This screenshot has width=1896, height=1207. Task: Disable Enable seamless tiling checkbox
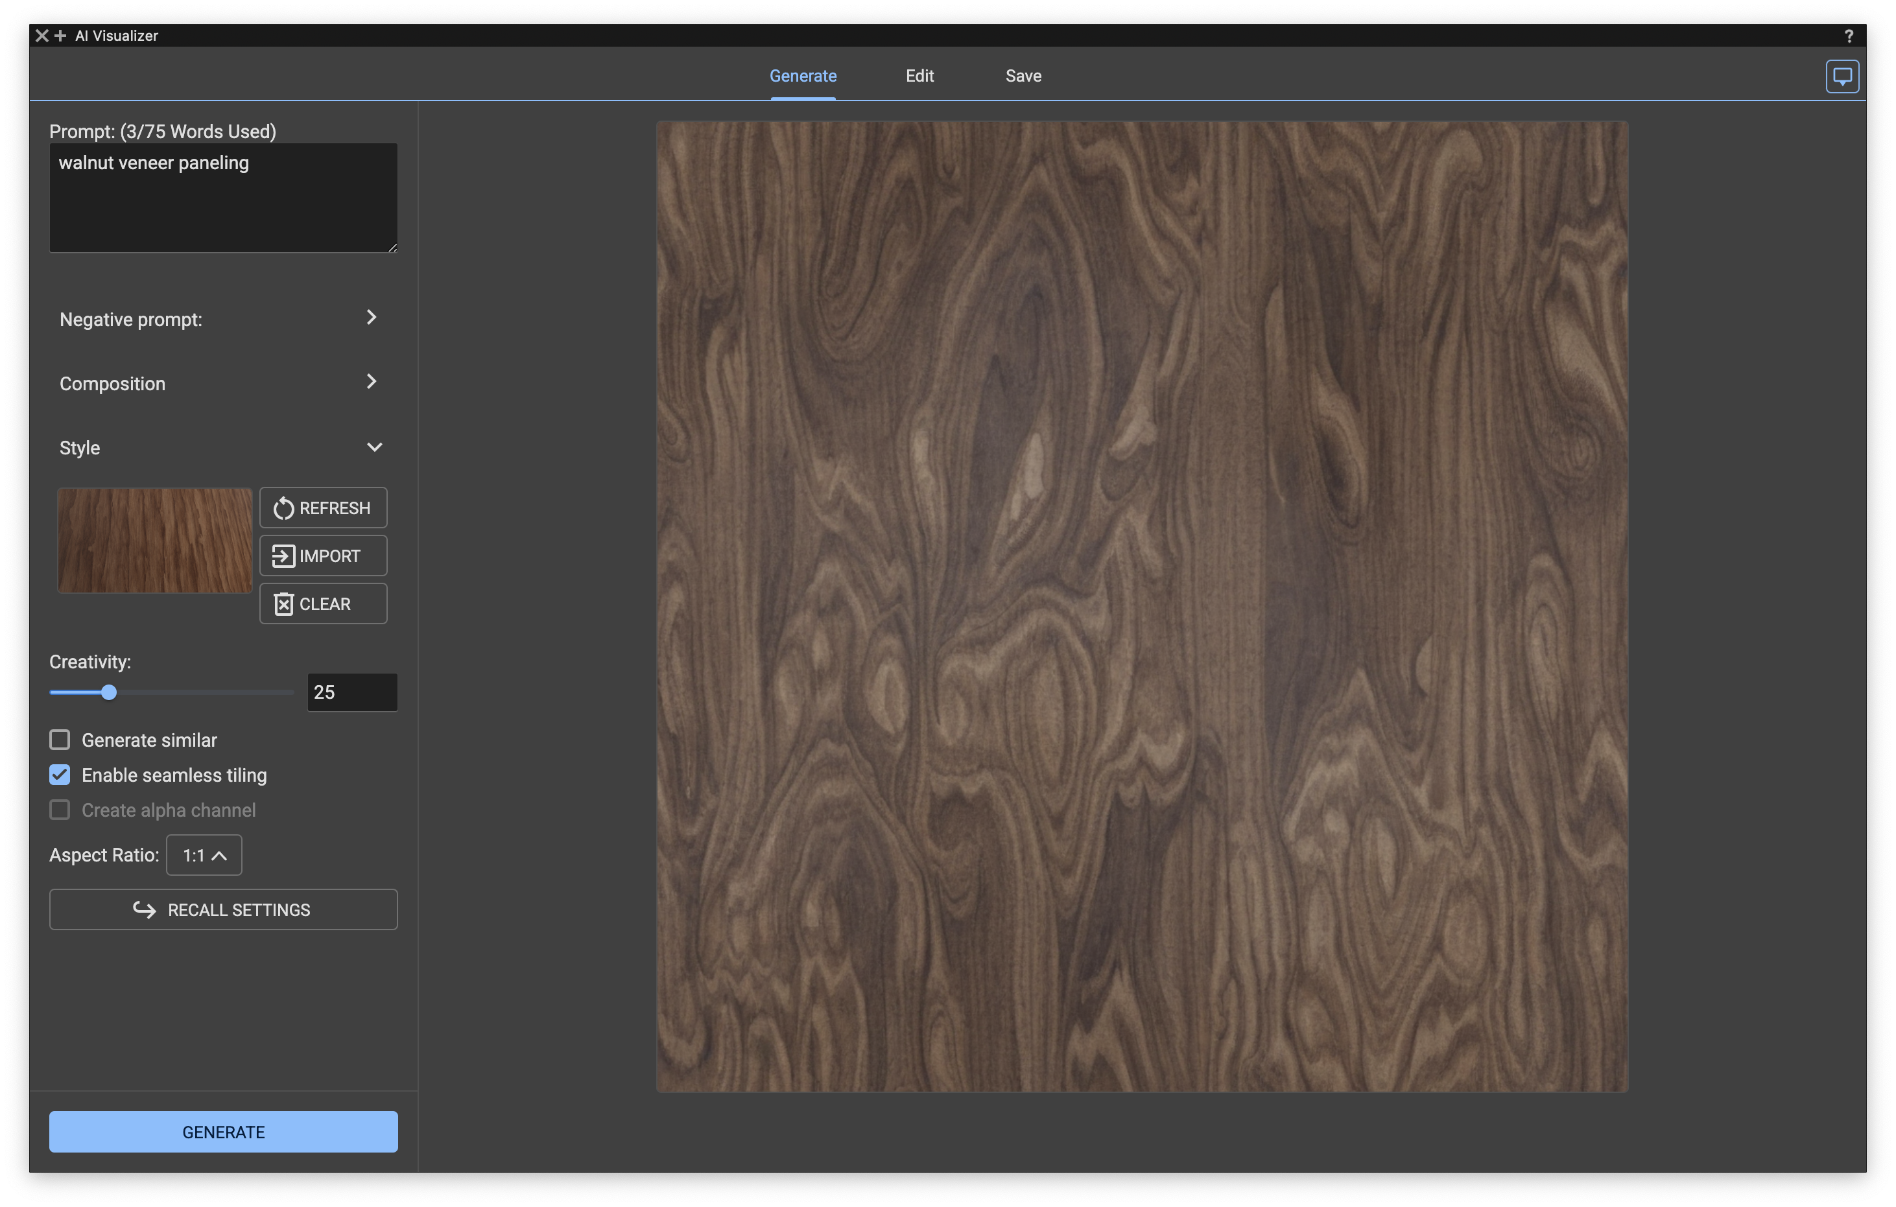[60, 775]
